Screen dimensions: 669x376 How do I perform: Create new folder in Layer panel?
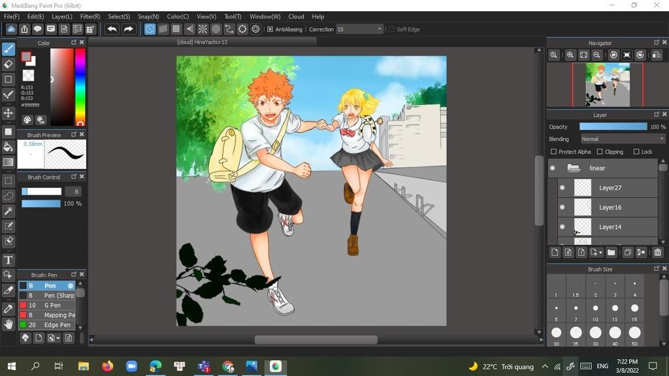[x=611, y=253]
